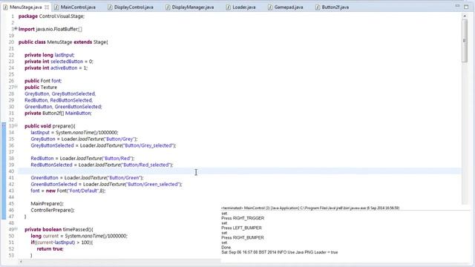Click the 'GreenButton, GreenButtonSelected;' line

click(63, 107)
